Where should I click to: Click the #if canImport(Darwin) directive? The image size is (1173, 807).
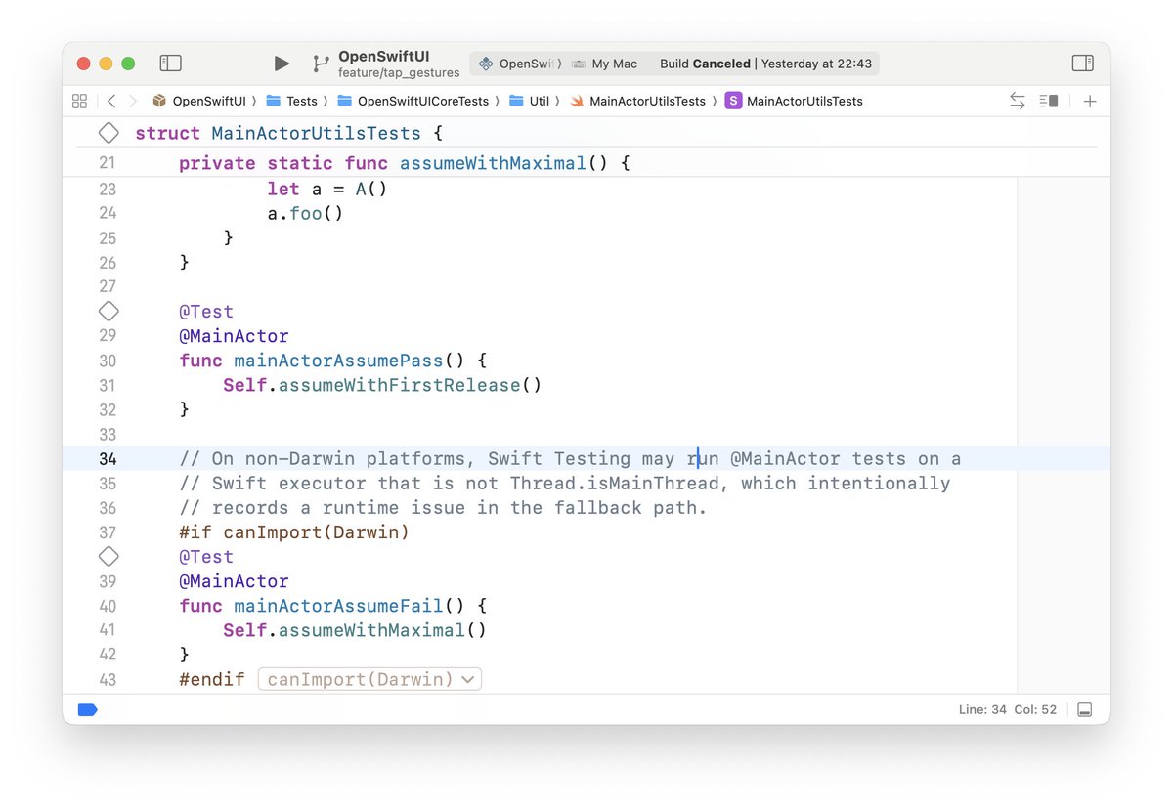[x=294, y=532]
